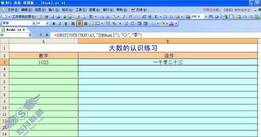The width and height of the screenshot is (261, 137).
Task: Click the merge and center icon
Action: point(97,23)
